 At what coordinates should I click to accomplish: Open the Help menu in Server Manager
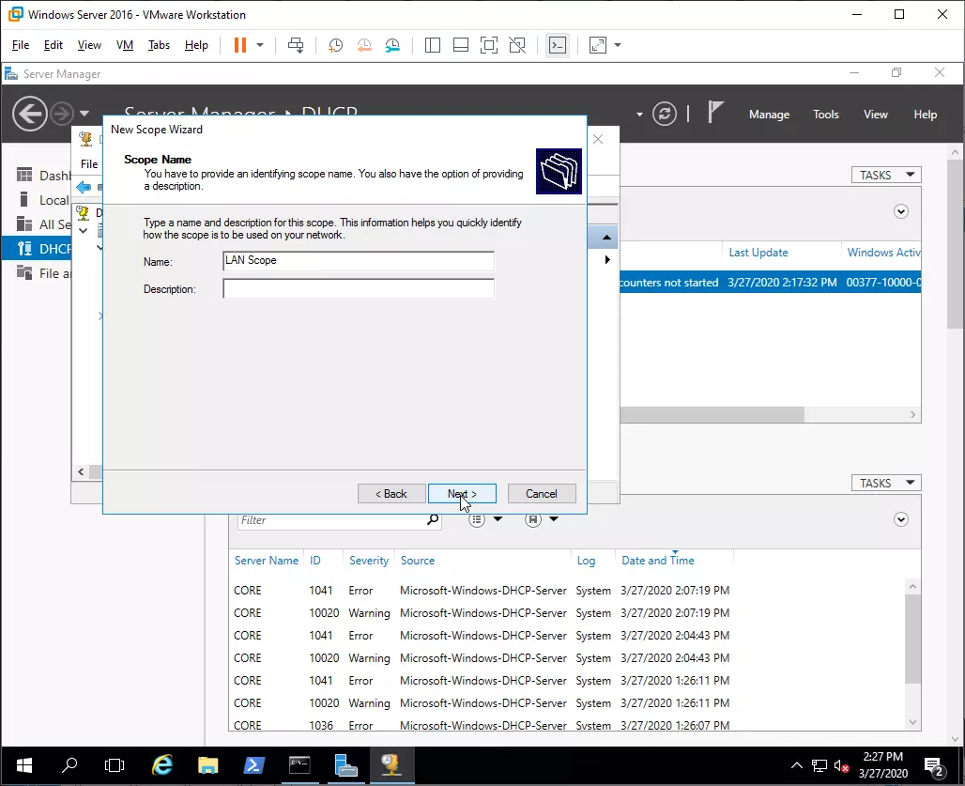925,115
